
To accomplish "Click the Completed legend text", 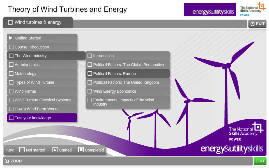I will click(94, 150).
